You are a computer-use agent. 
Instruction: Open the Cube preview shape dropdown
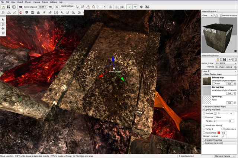point(210,16)
